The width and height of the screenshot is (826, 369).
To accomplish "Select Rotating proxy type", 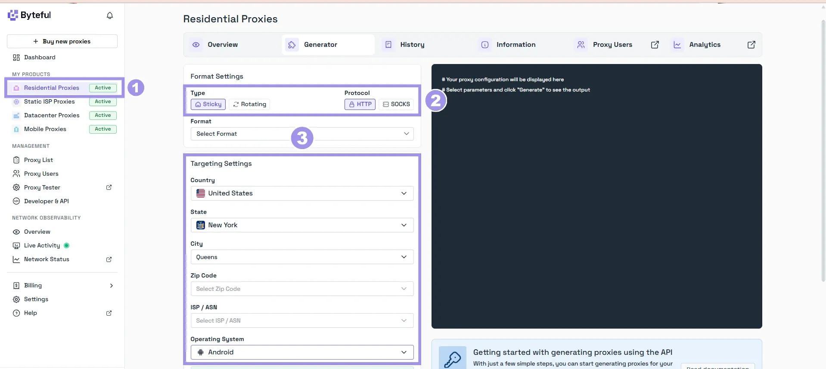I will (x=249, y=104).
